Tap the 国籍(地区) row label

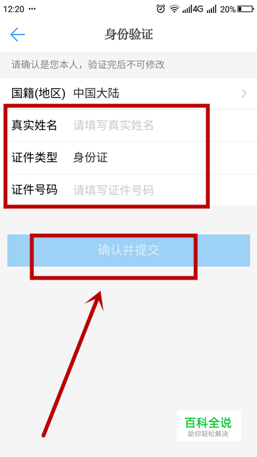(x=38, y=94)
